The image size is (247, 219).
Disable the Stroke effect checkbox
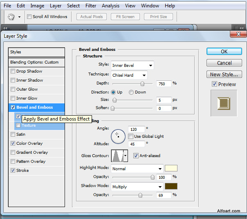tap(13, 171)
